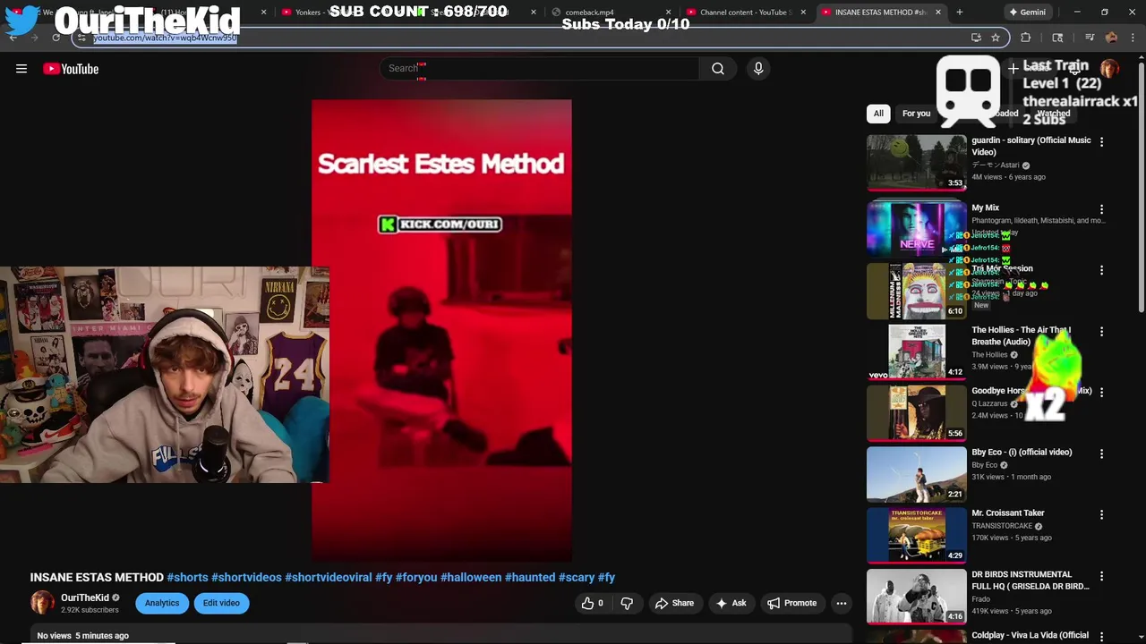Select the All filter chip

(x=878, y=114)
